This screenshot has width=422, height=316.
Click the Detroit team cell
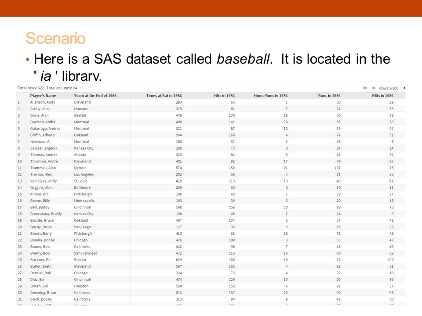pos(80,168)
